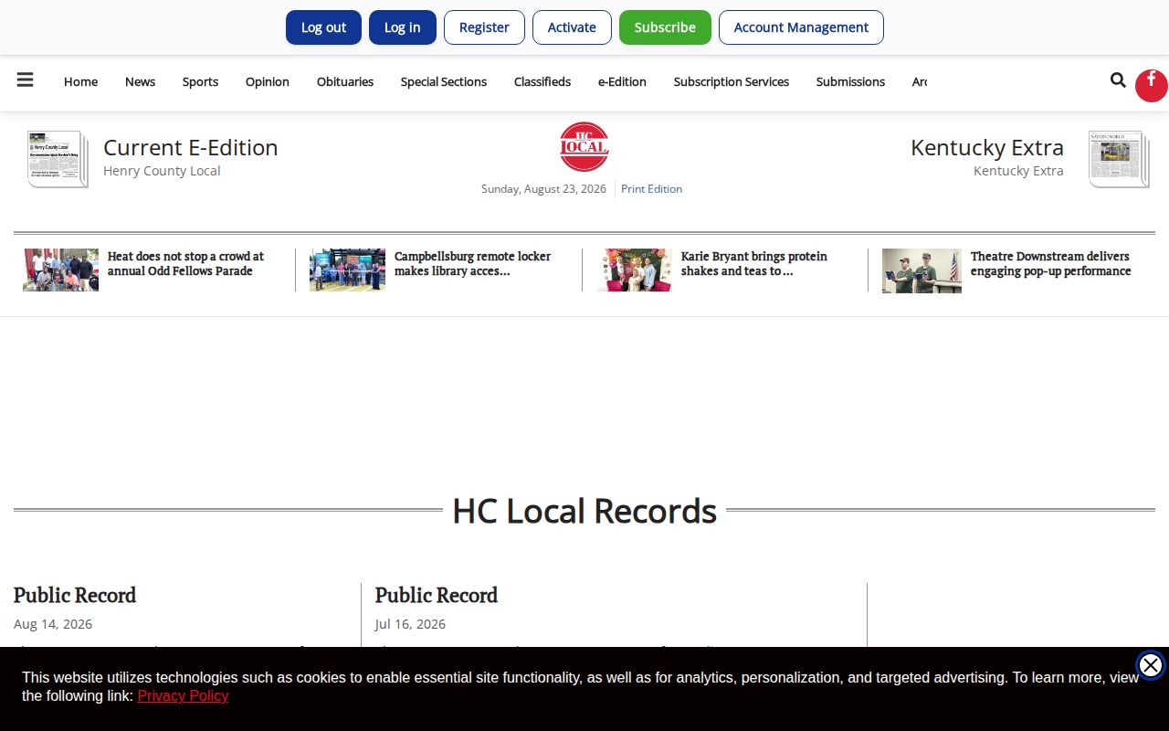Read Theatre Downstream pop-up performance headline

1050,263
